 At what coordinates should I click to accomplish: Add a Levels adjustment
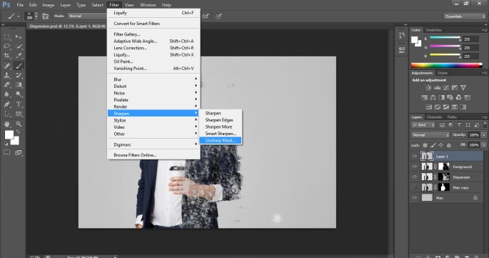(437, 88)
